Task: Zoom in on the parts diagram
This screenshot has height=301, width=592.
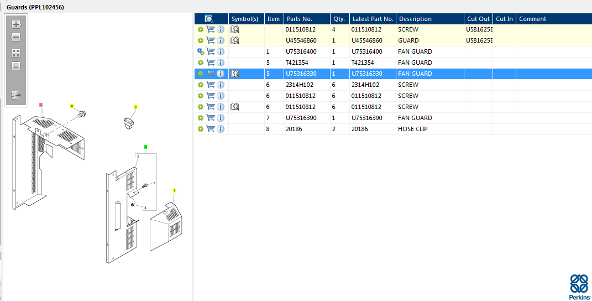Action: tap(16, 24)
